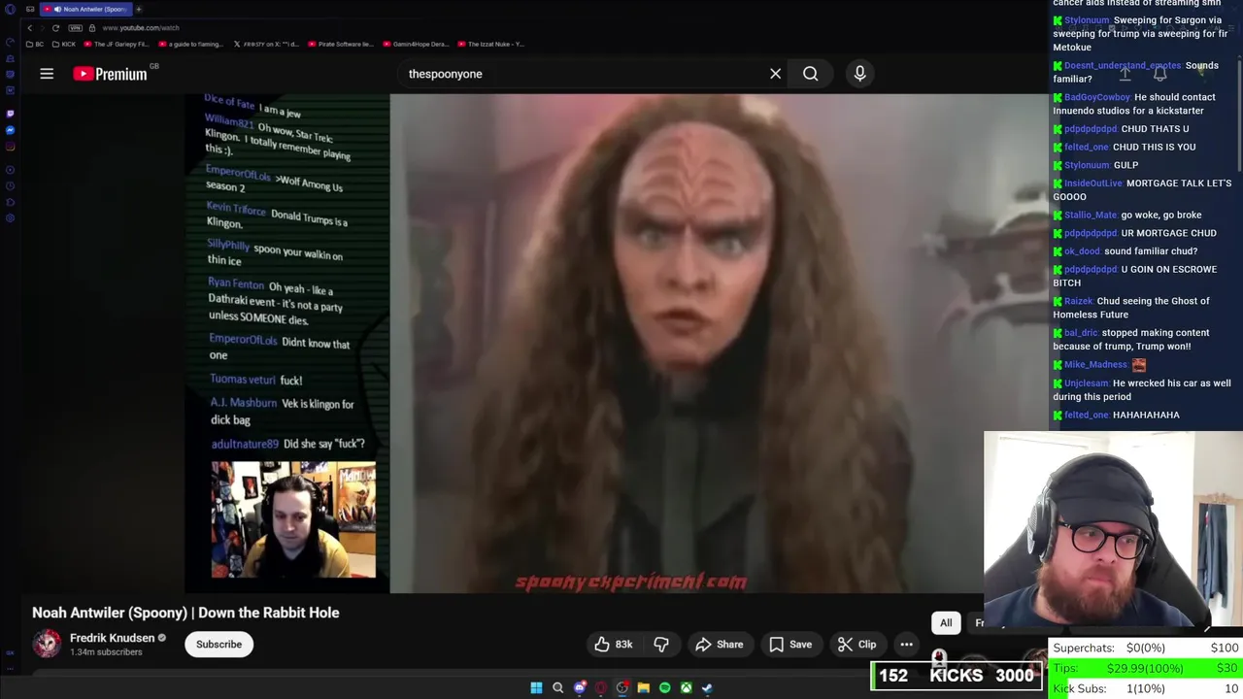This screenshot has width=1243, height=699.
Task: Go back in browser history
Action: 29,28
